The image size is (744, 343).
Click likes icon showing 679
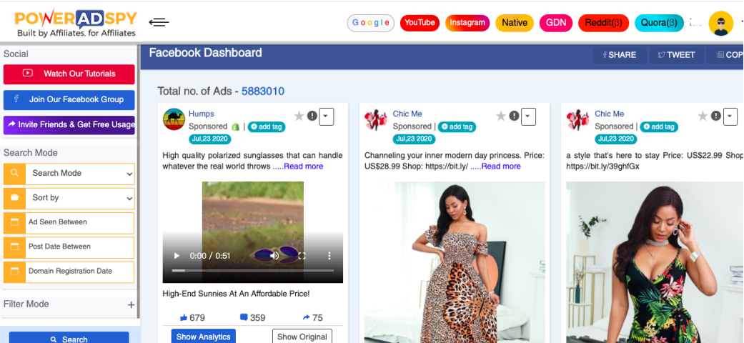pos(184,317)
